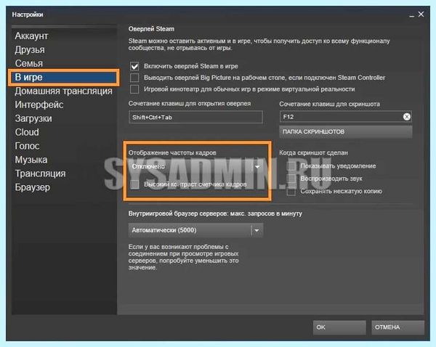Open the Семья settings section

pos(29,63)
